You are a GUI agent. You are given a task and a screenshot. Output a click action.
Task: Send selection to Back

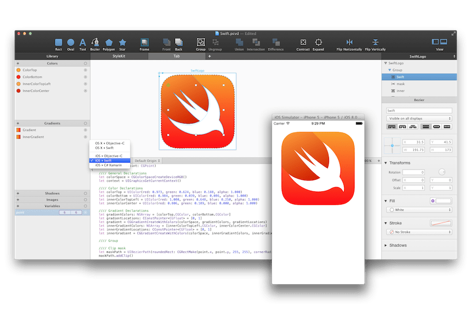pos(179,44)
